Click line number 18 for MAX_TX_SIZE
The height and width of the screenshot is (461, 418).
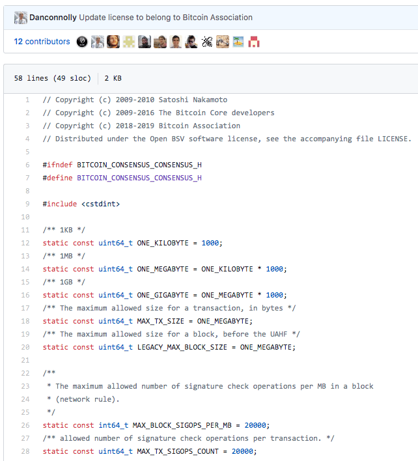click(x=25, y=321)
